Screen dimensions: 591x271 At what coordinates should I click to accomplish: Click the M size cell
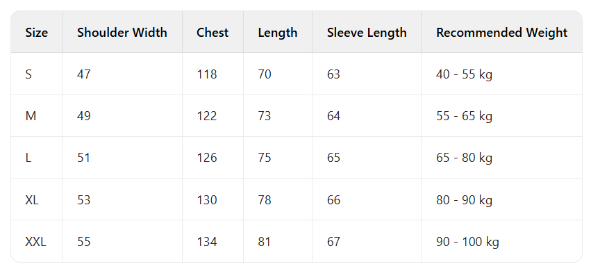click(x=31, y=116)
